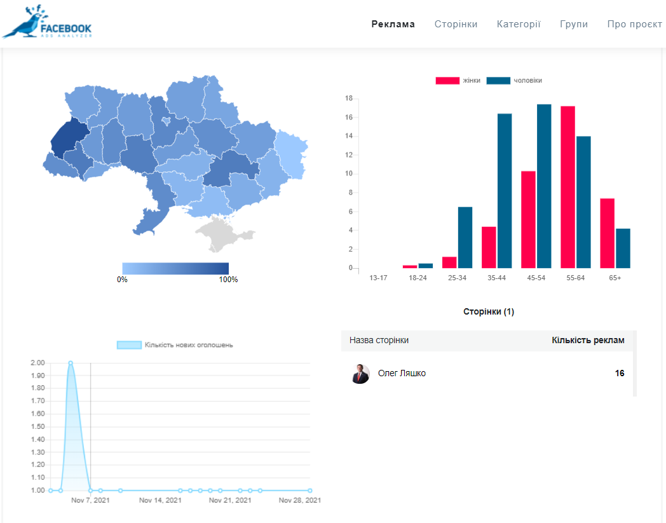Toggle Кількість нових оголошень legend item
The image size is (666, 523).
coord(175,345)
